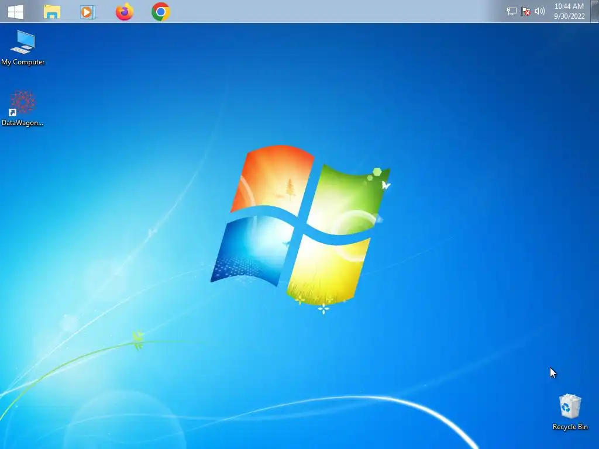Viewport: 599px width, 449px height.
Task: Click the Show Desktop strip beside the clock
Action: click(594, 12)
